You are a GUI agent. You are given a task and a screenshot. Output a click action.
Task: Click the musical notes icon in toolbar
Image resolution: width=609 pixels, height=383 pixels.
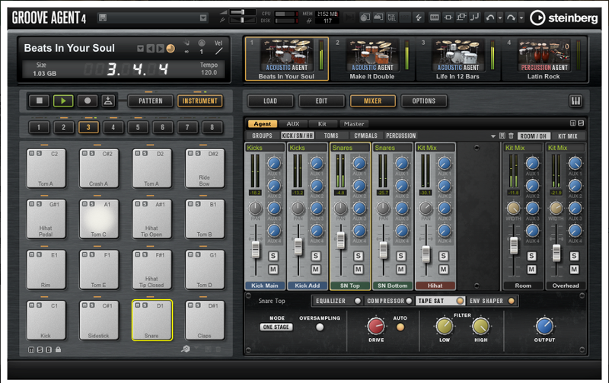pyautogui.click(x=474, y=18)
